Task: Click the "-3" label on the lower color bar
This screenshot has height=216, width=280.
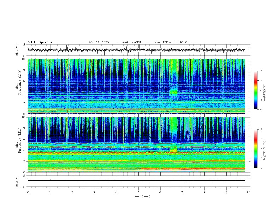Action: tap(261, 130)
